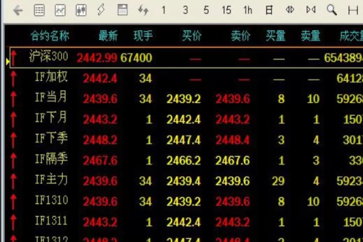Click the yellow row pointer marker beside 沪深300
The height and width of the screenshot is (242, 363).
coord(8,62)
